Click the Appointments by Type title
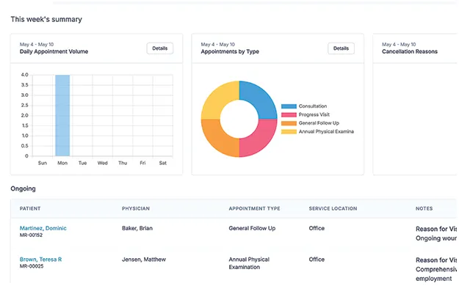Image resolution: width=459 pixels, height=286 pixels. [x=230, y=52]
